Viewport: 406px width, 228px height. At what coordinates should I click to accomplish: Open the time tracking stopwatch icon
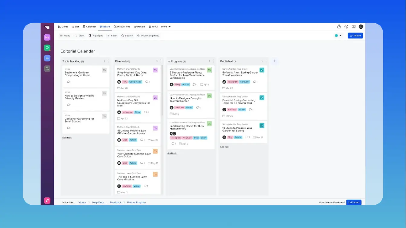pyautogui.click(x=339, y=27)
